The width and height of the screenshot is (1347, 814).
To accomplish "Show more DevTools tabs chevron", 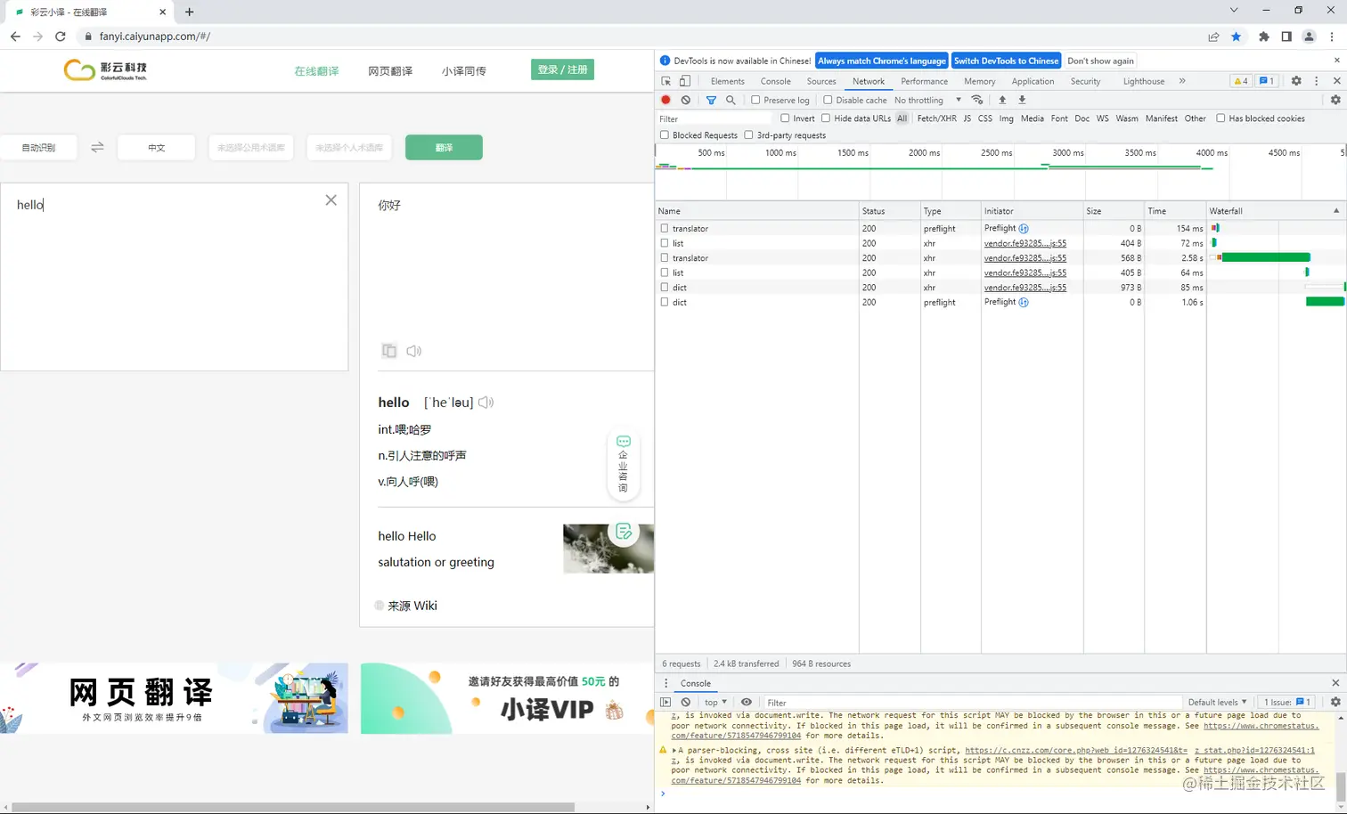I will point(1182,81).
